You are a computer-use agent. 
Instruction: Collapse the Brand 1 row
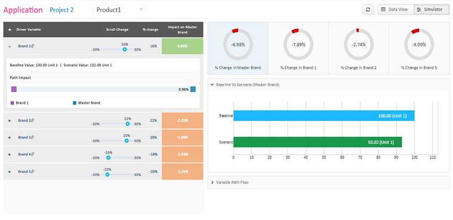(10, 46)
